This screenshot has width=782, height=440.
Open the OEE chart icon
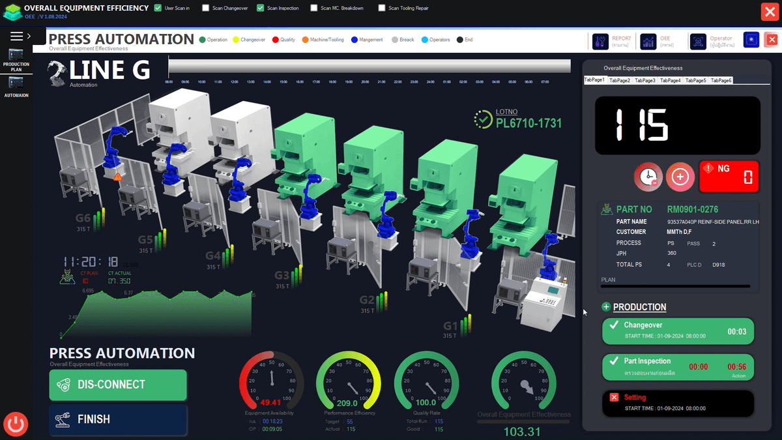pyautogui.click(x=648, y=42)
